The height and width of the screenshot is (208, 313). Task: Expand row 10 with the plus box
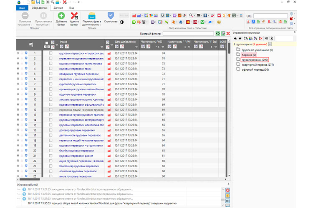pos(18,99)
